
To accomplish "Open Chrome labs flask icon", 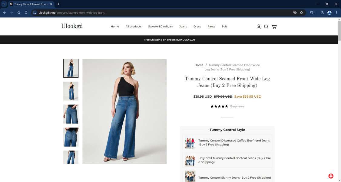I will (322, 13).
